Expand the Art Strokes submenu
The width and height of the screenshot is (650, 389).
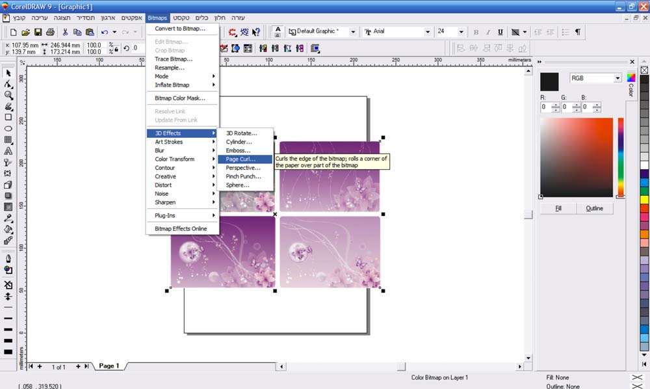pos(183,142)
